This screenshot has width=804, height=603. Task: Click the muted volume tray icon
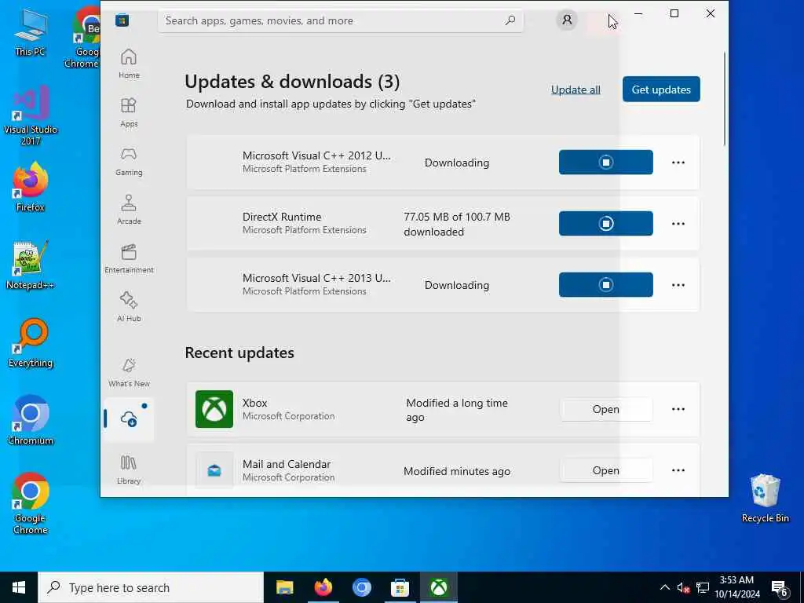pyautogui.click(x=683, y=587)
